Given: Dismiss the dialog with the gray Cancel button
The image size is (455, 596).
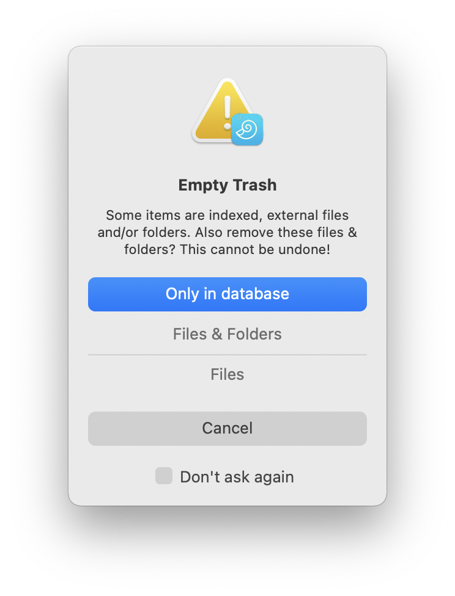Looking at the screenshot, I should point(227,429).
